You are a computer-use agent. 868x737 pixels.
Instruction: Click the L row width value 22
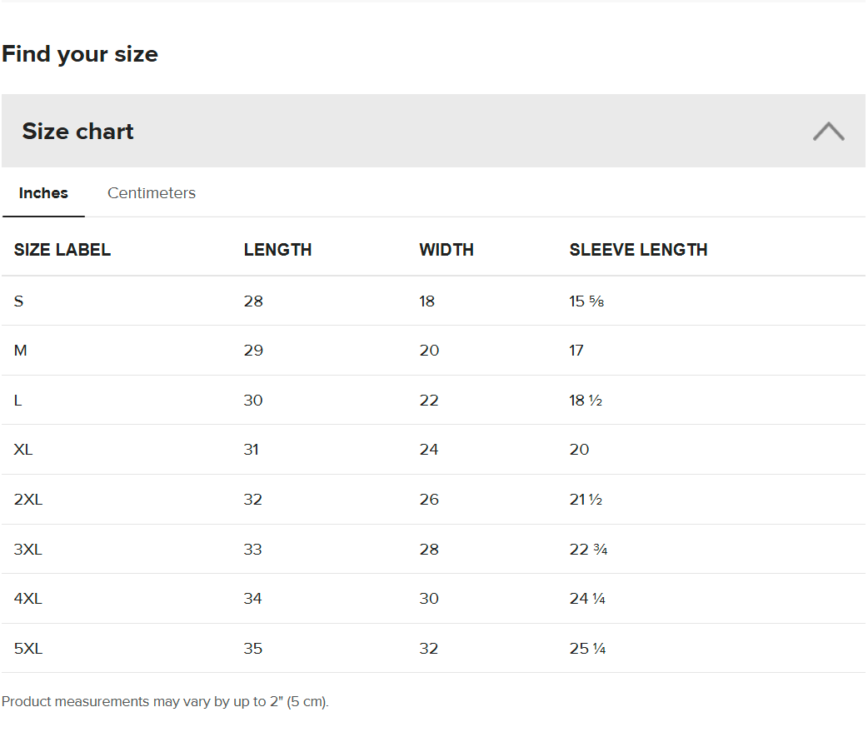pyautogui.click(x=429, y=401)
